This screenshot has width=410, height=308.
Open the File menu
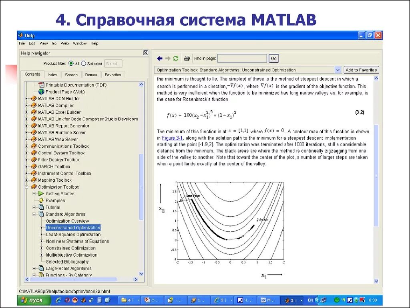pyautogui.click(x=22, y=43)
